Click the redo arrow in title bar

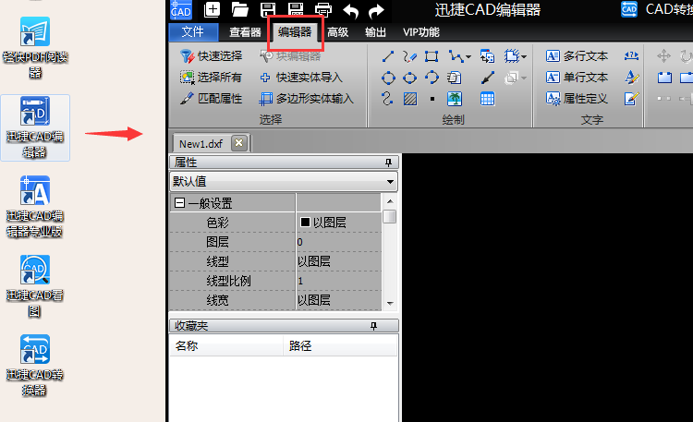pyautogui.click(x=377, y=10)
